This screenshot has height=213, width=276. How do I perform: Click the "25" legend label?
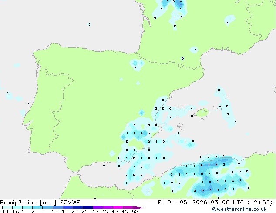pos(84,211)
